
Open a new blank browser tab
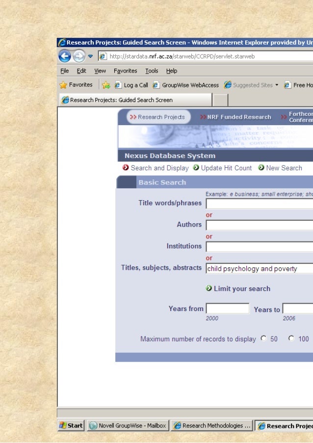coord(220,100)
